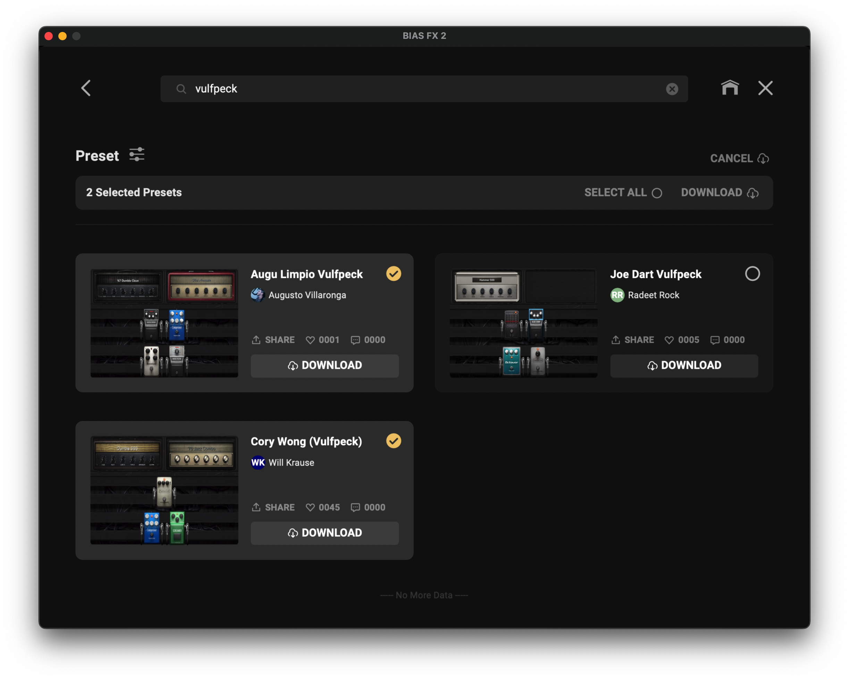Open the Preset filter sliders icon
This screenshot has width=849, height=680.
137,155
